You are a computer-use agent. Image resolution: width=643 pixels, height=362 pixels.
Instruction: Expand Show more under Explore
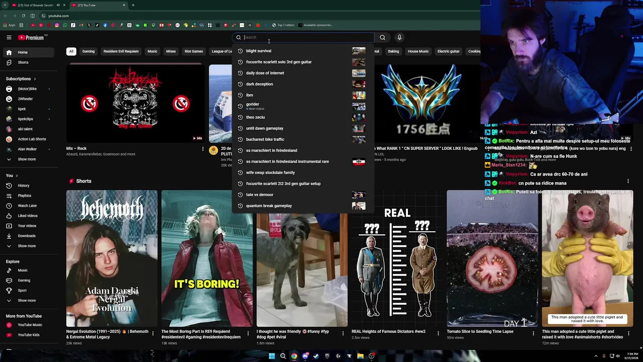point(29,301)
